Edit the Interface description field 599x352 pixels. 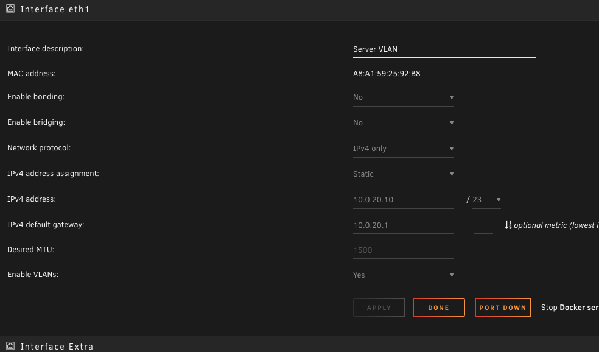pyautogui.click(x=444, y=49)
